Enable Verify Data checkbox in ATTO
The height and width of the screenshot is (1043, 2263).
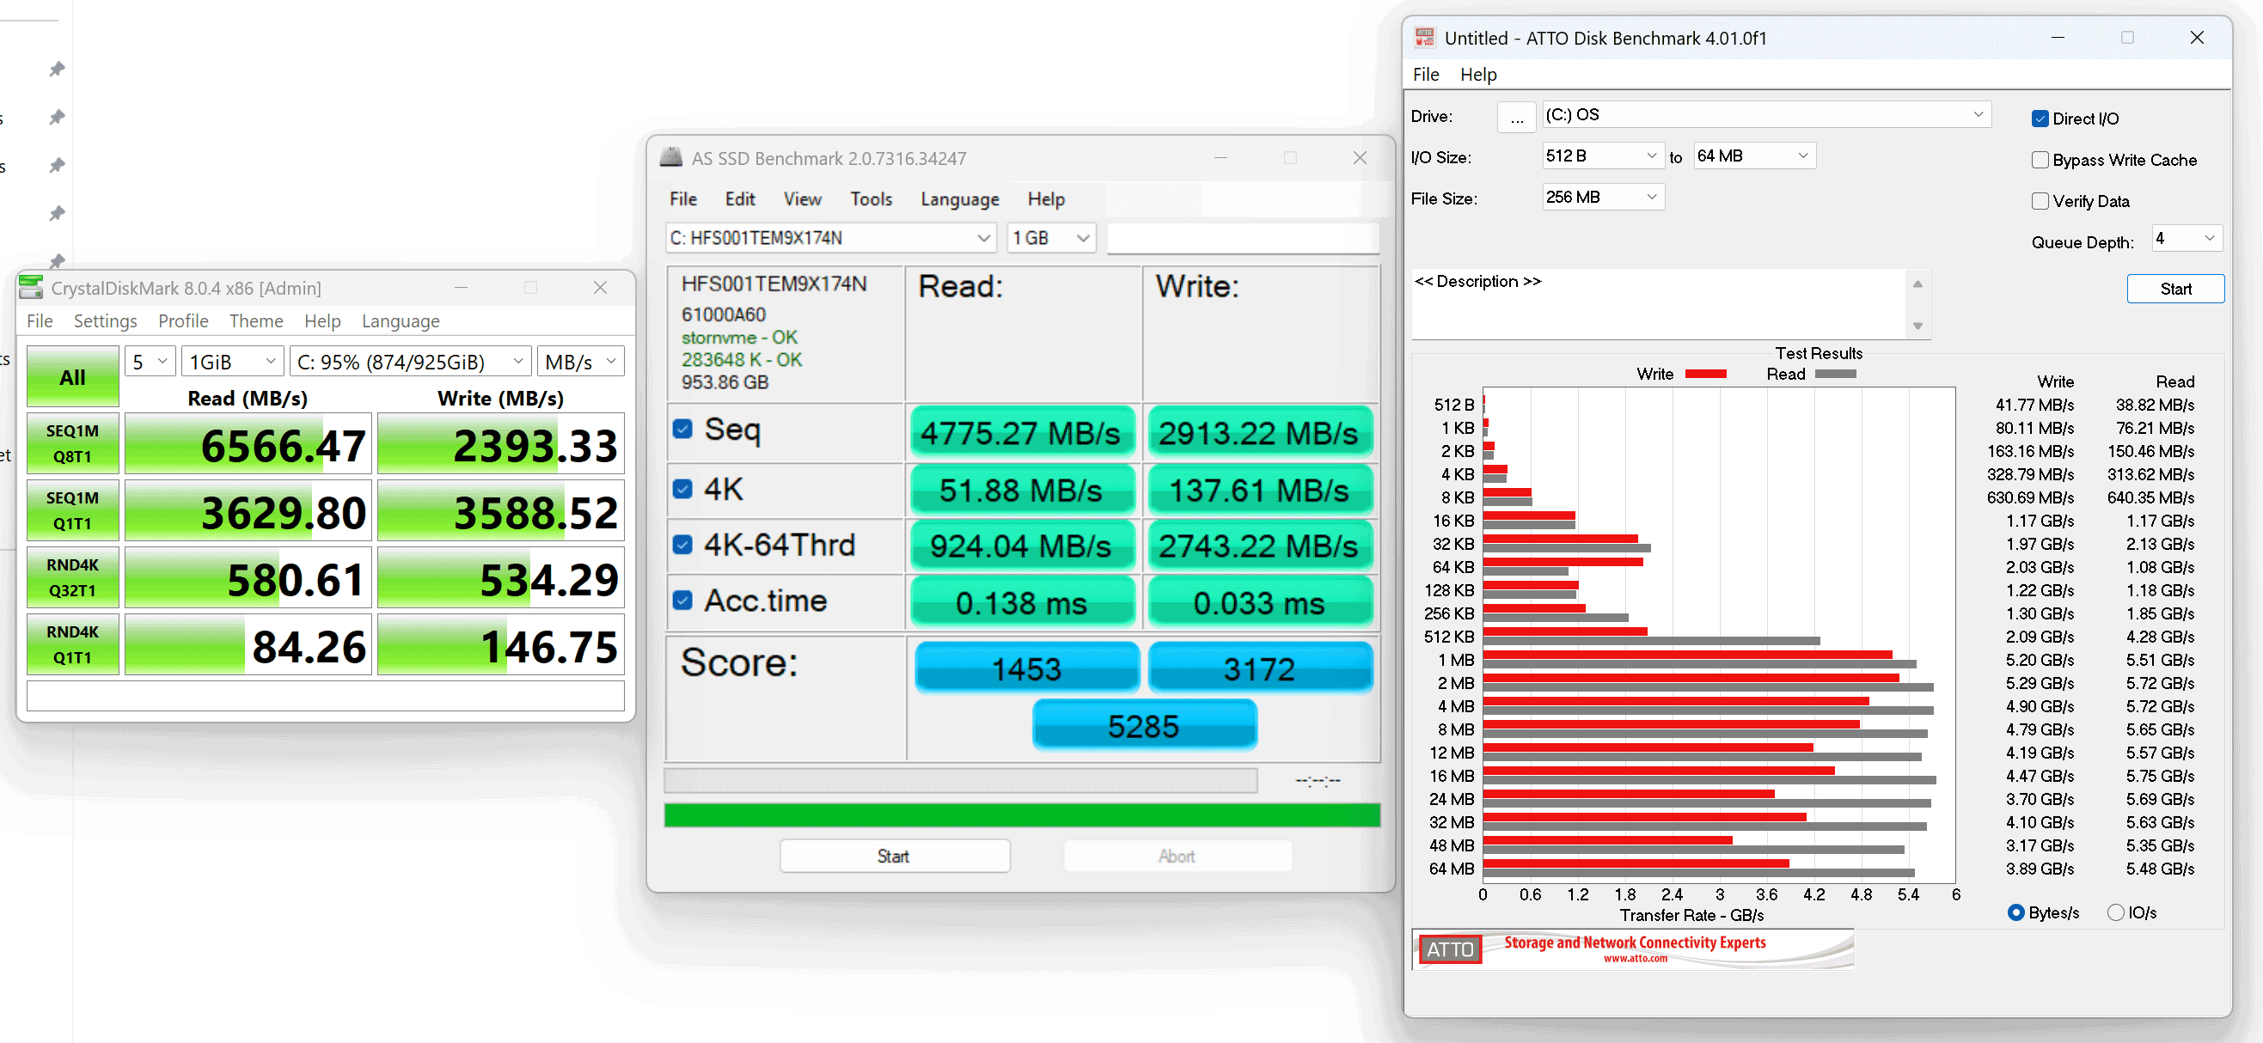tap(2040, 201)
